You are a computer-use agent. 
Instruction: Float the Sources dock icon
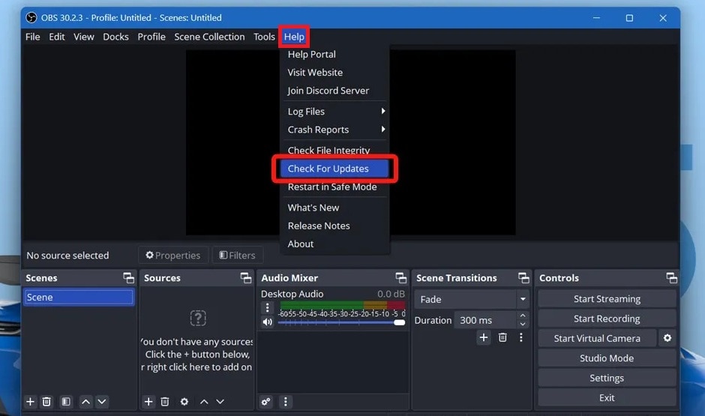pyautogui.click(x=246, y=278)
